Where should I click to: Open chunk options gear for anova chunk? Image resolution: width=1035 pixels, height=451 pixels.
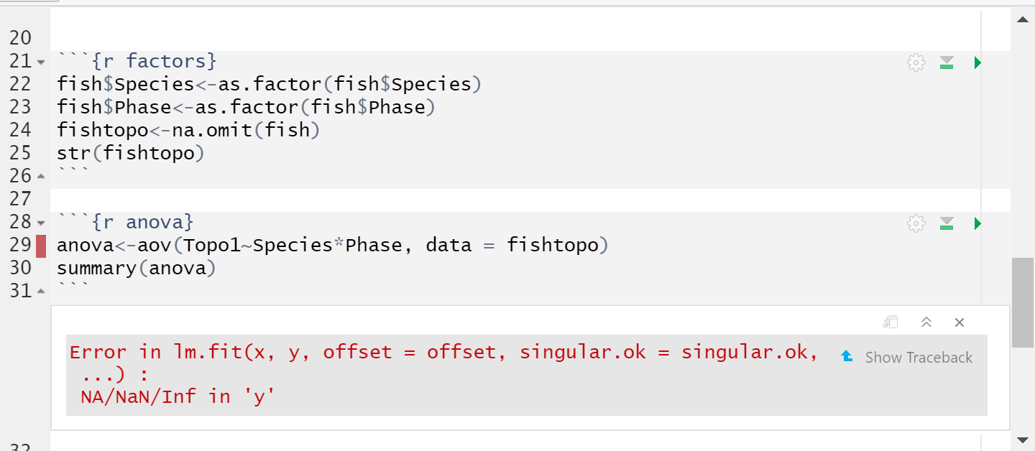click(x=916, y=223)
